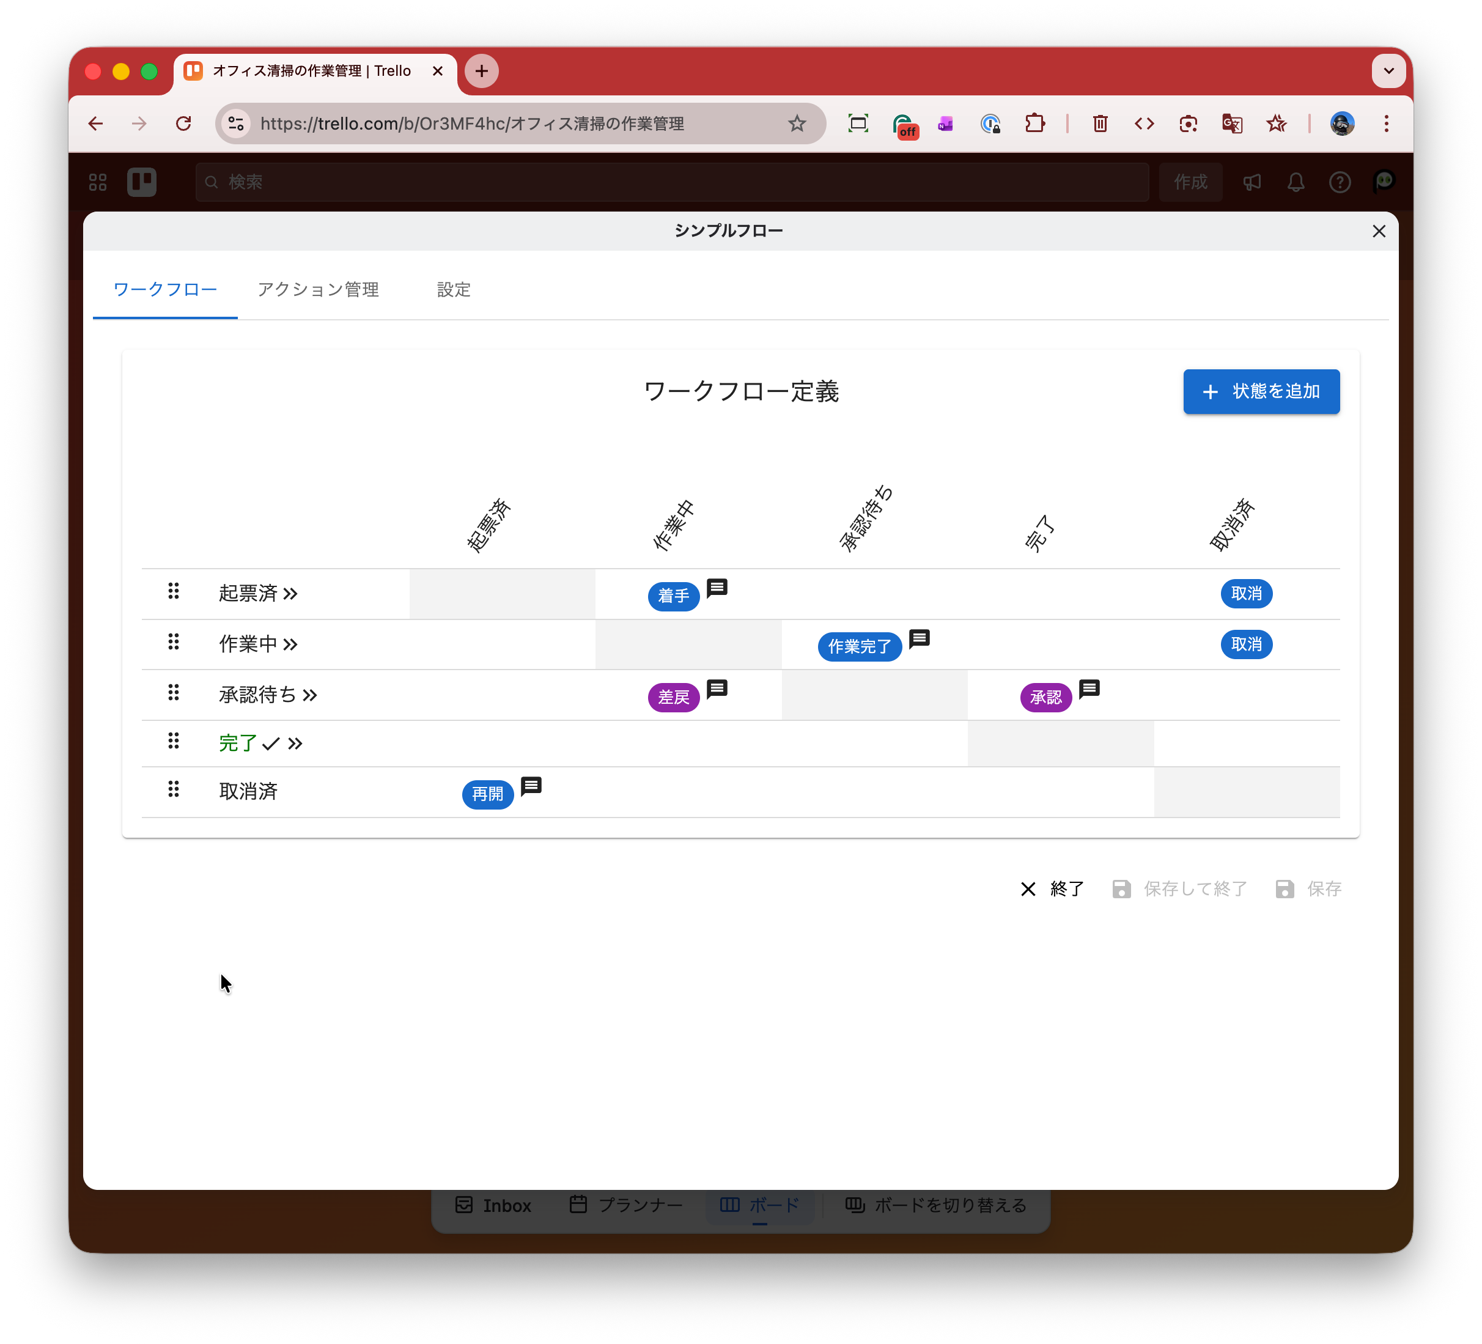Viewport: 1482px width, 1344px height.
Task: Click 終了 button to exit
Action: pyautogui.click(x=1052, y=889)
